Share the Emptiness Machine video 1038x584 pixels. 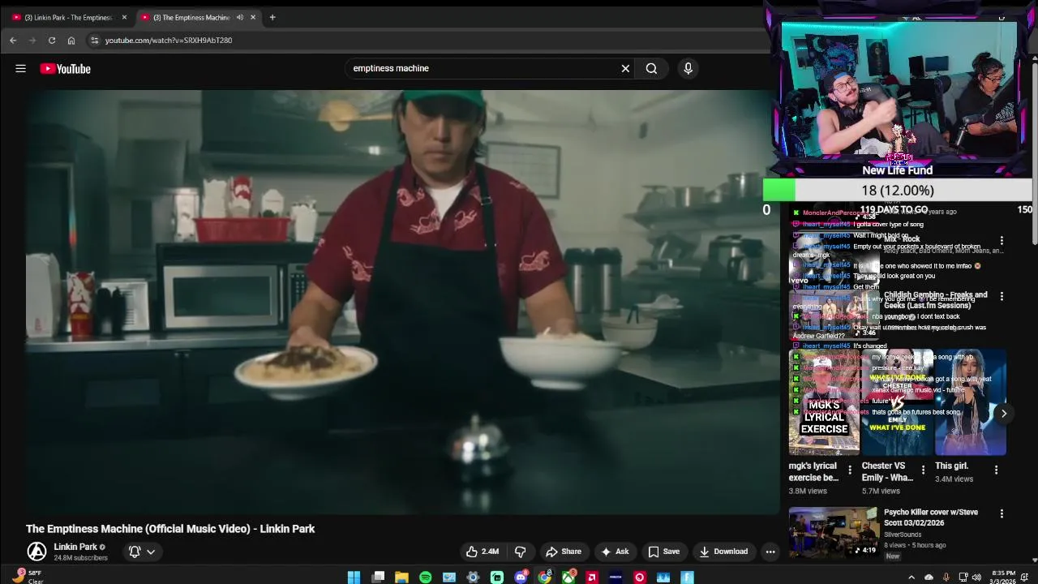(563, 552)
